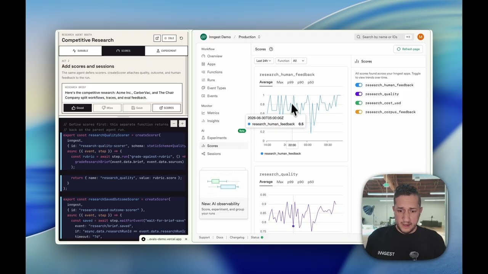
Task: Toggle research_corpus_feedback score switch
Action: pyautogui.click(x=358, y=112)
